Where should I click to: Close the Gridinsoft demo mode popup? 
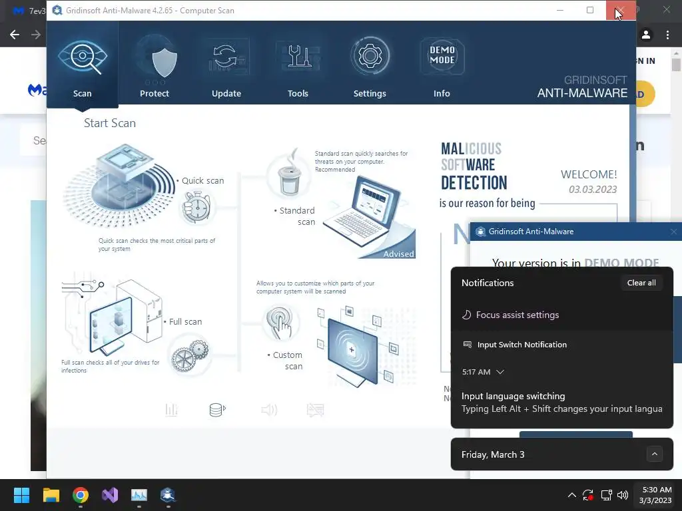pyautogui.click(x=674, y=232)
